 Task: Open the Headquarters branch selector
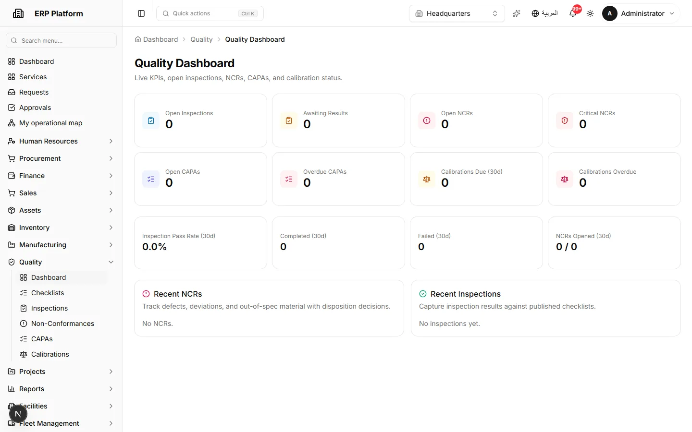457,13
